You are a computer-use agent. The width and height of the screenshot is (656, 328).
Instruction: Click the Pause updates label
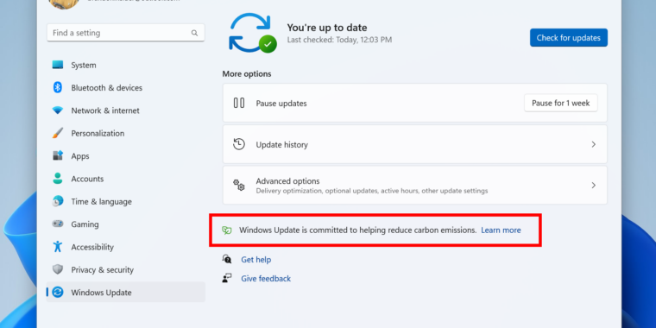[x=281, y=103]
